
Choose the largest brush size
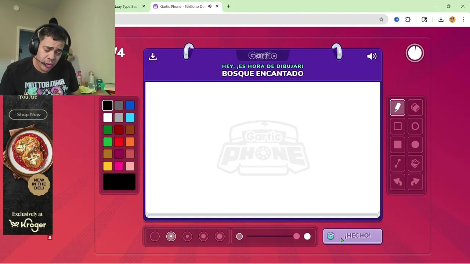point(220,236)
